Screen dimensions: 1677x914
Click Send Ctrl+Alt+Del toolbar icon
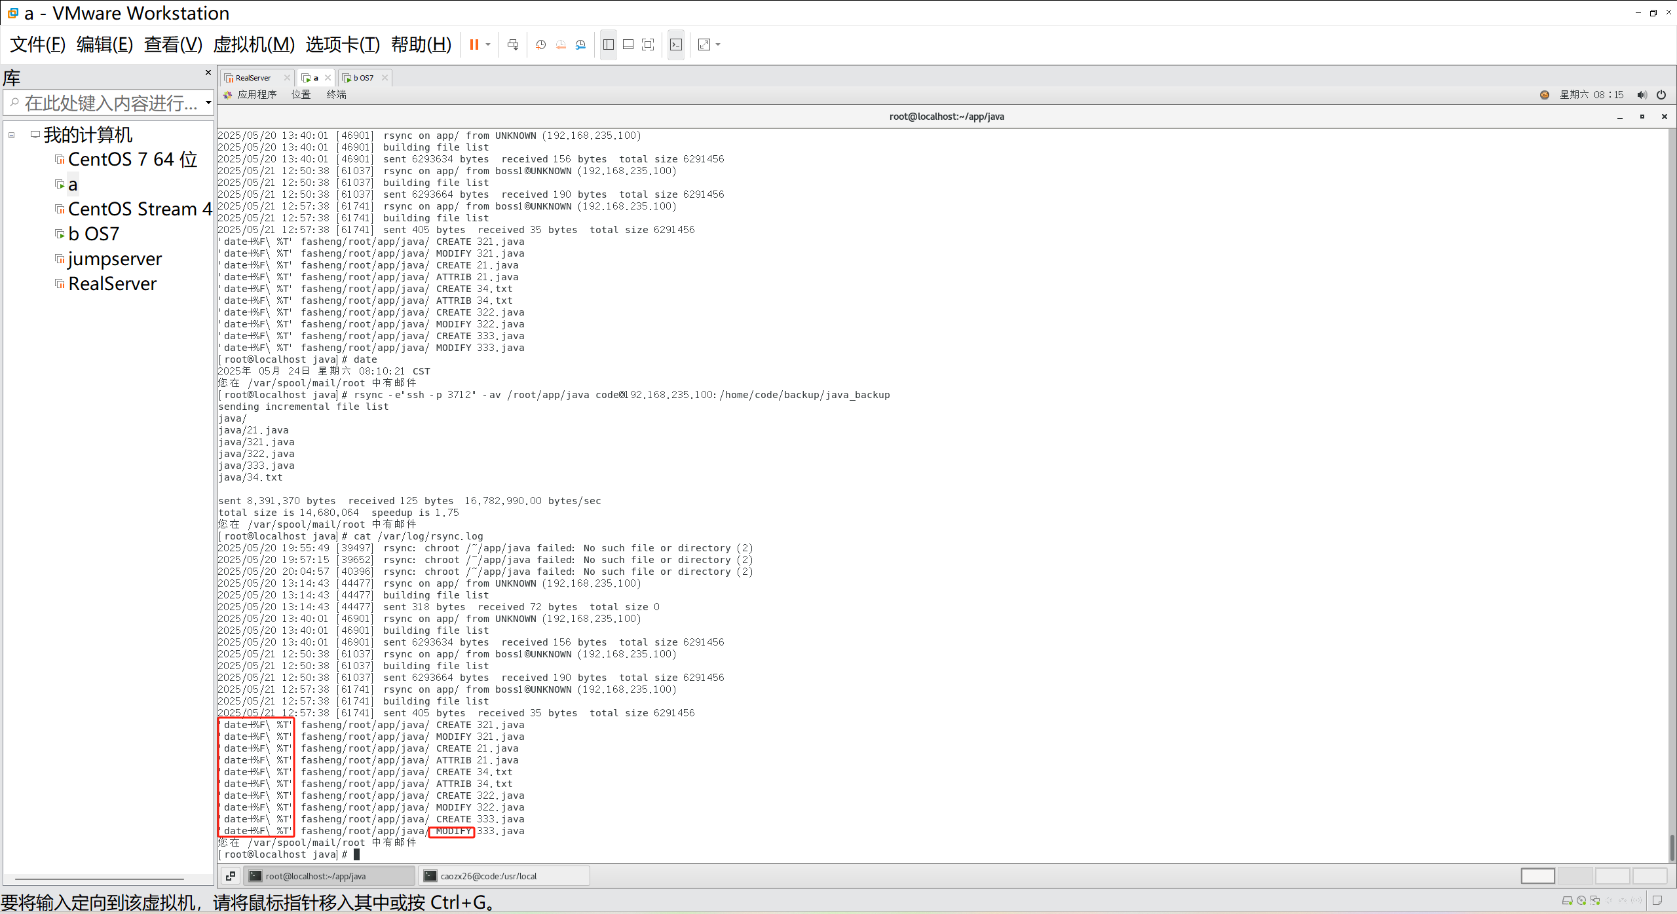(x=513, y=45)
